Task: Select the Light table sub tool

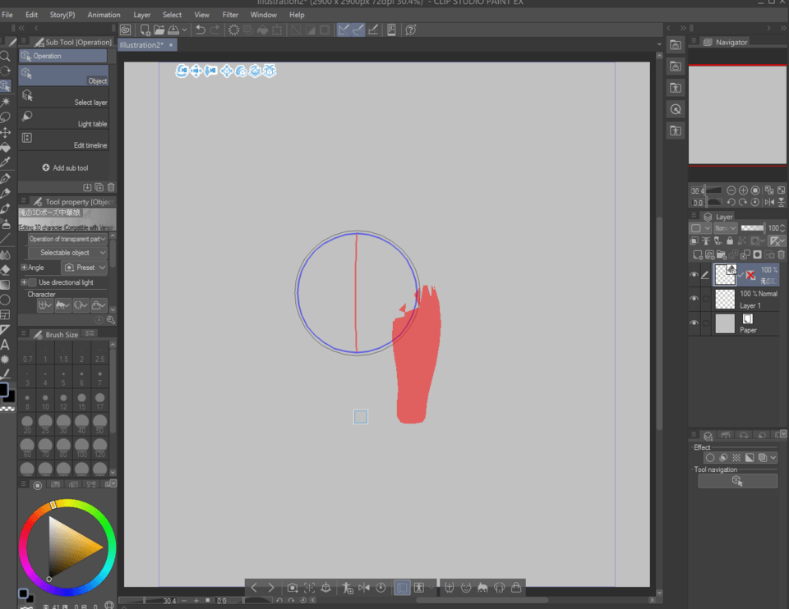Action: tap(63, 118)
